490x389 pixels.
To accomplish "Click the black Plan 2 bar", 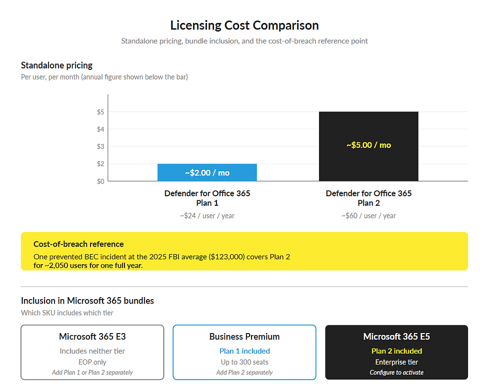I will [x=368, y=146].
